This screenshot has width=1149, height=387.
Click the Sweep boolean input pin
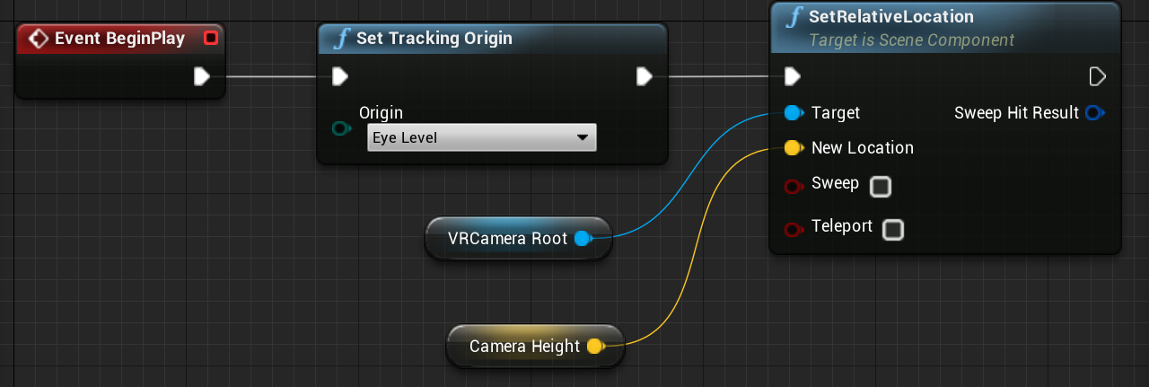(793, 187)
